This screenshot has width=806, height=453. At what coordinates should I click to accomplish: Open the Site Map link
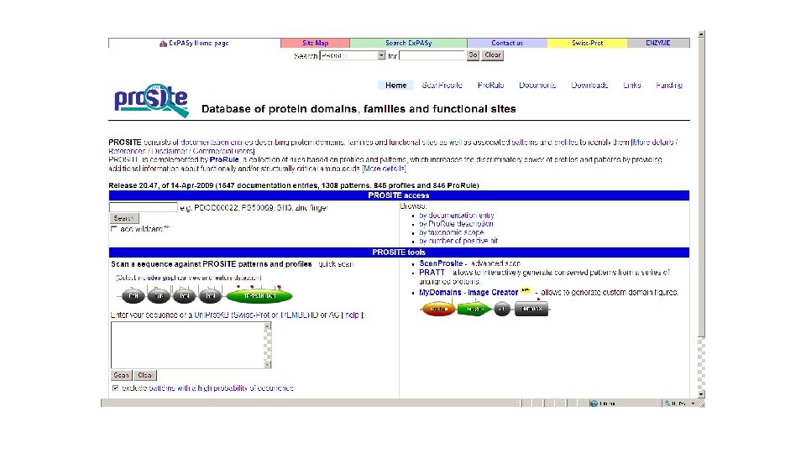[315, 43]
